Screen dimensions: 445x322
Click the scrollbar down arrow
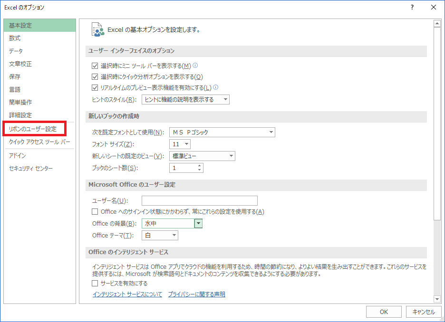[437, 299]
